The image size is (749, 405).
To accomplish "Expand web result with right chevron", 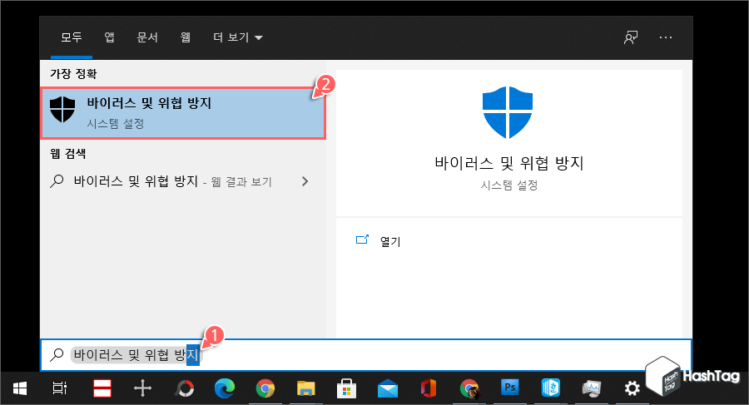I will pyautogui.click(x=305, y=181).
